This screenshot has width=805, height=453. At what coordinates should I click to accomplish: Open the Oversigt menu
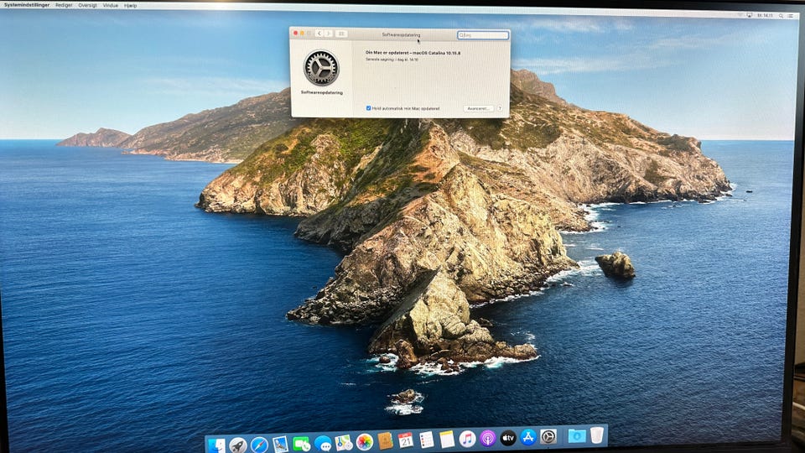(x=87, y=5)
